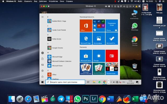The image size is (167, 104).
Task: Show hidden tray icons chevron
Action: pyautogui.click(x=111, y=82)
